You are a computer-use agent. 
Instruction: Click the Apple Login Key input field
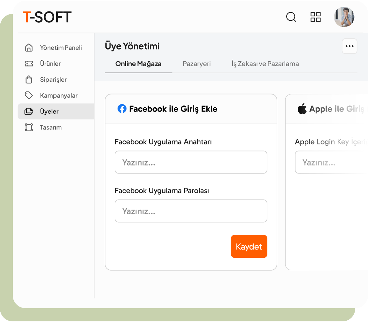pos(331,162)
